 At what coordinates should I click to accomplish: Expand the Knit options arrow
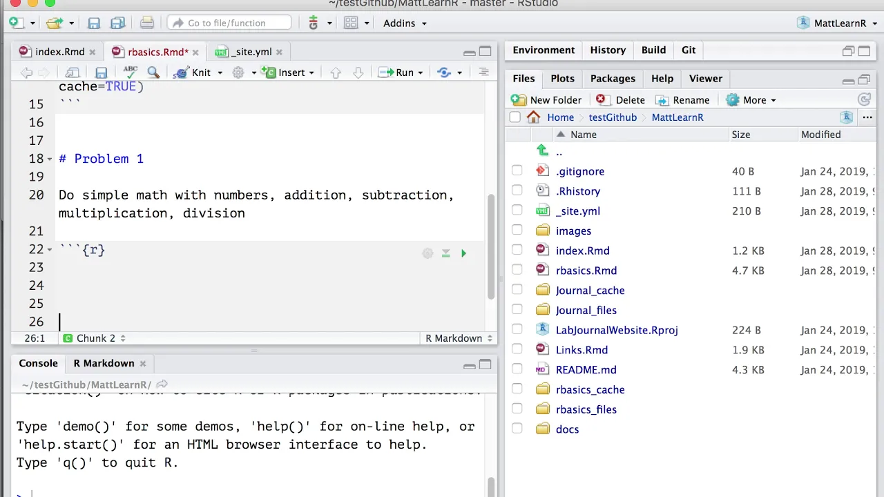click(220, 73)
